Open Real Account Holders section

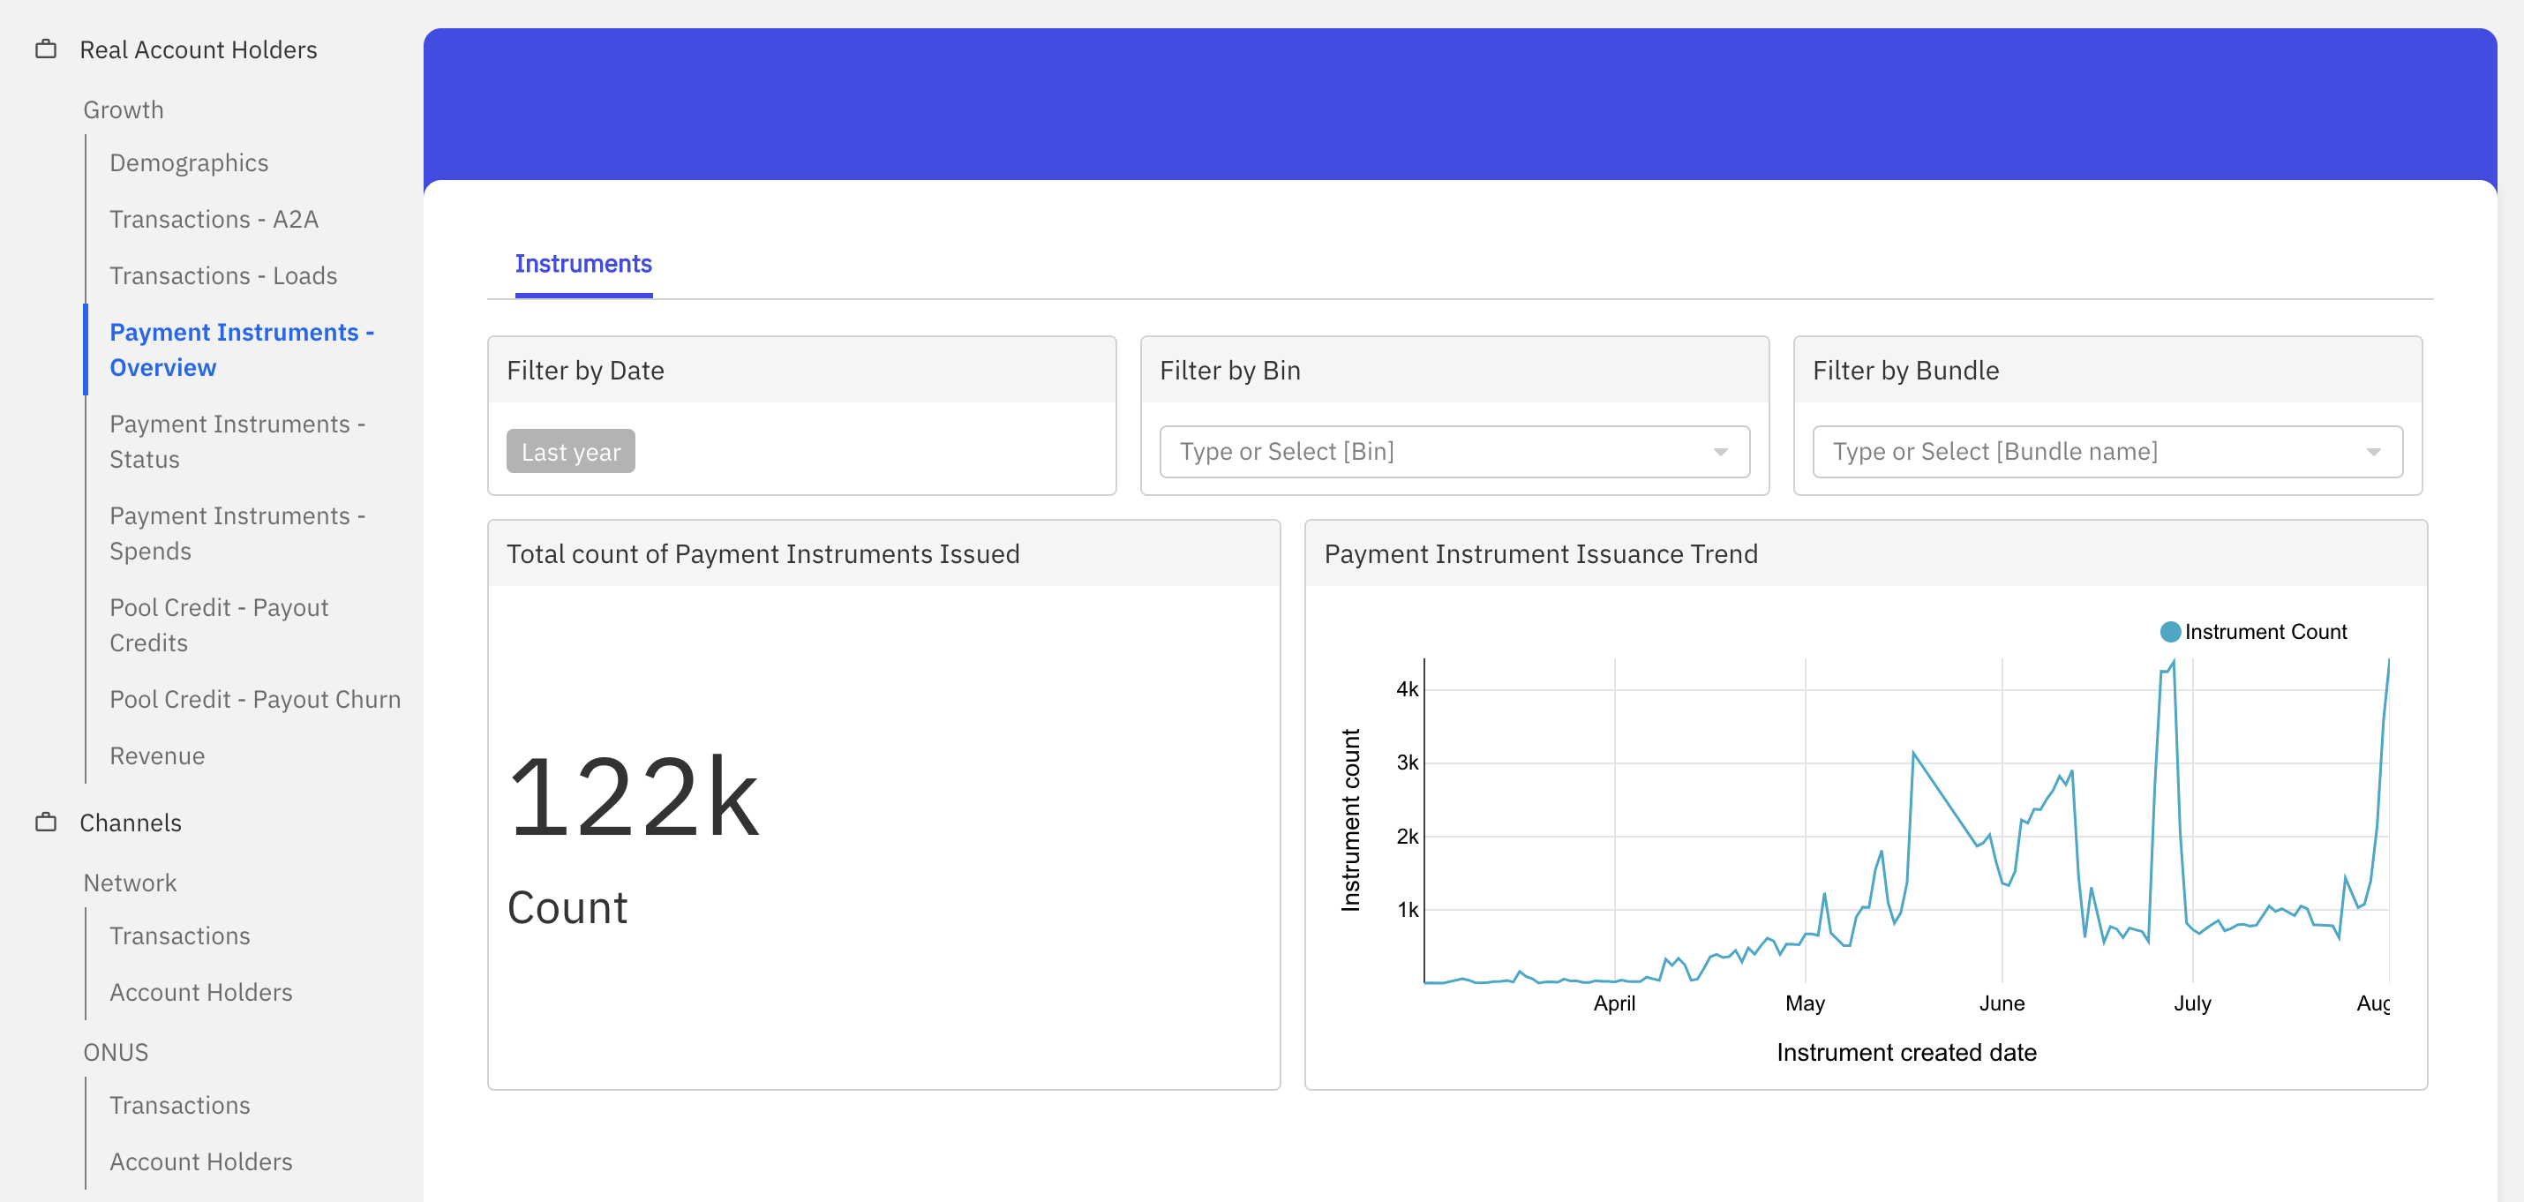tap(198, 49)
